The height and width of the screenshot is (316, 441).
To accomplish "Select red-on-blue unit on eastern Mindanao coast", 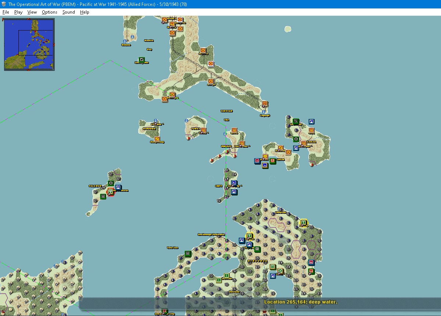I will click(x=311, y=262).
